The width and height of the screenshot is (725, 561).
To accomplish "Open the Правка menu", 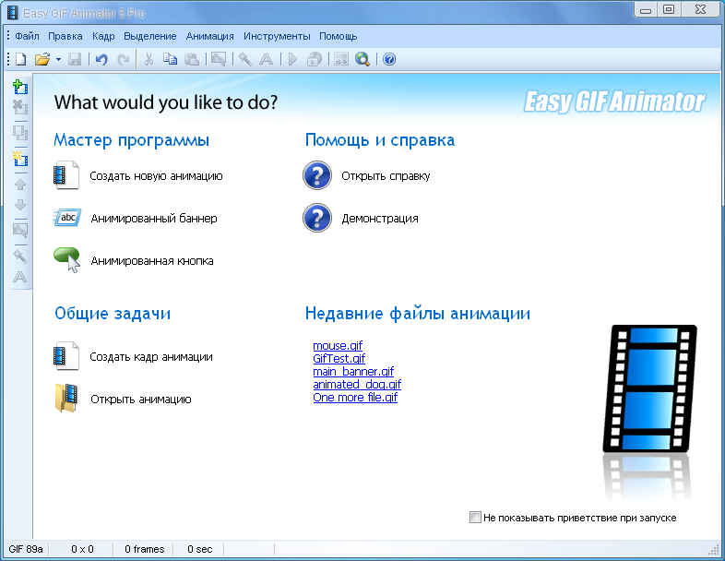I will [65, 36].
